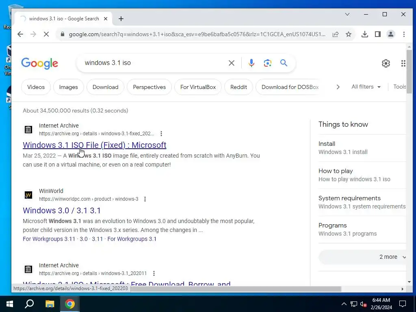Click Internet Archive favicon of first result
Image resolution: width=416 pixels, height=312 pixels.
pos(28,130)
